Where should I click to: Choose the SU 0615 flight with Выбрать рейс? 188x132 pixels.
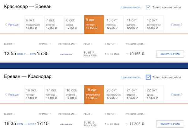coord(170,124)
